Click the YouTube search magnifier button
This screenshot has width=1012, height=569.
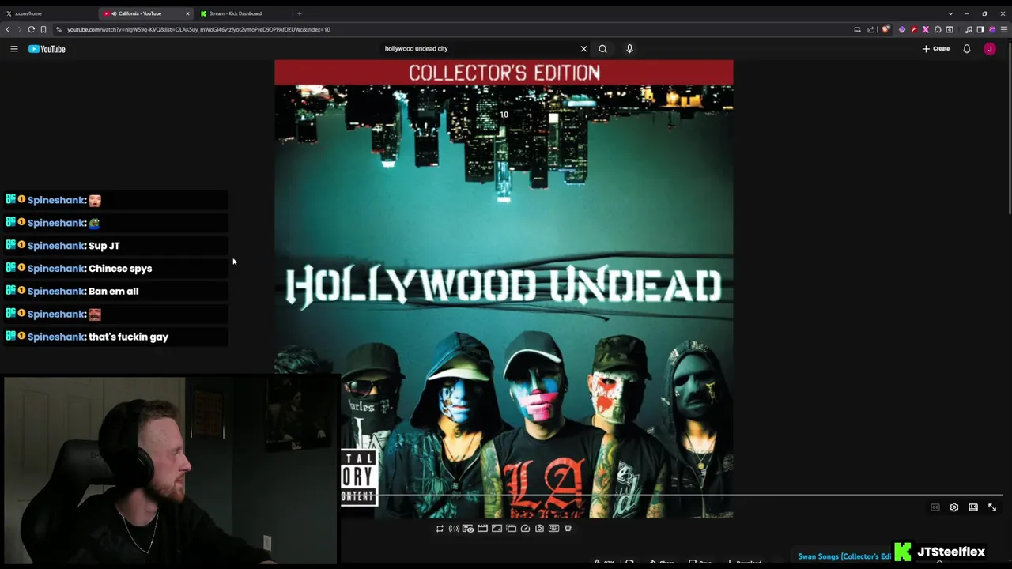(x=602, y=49)
